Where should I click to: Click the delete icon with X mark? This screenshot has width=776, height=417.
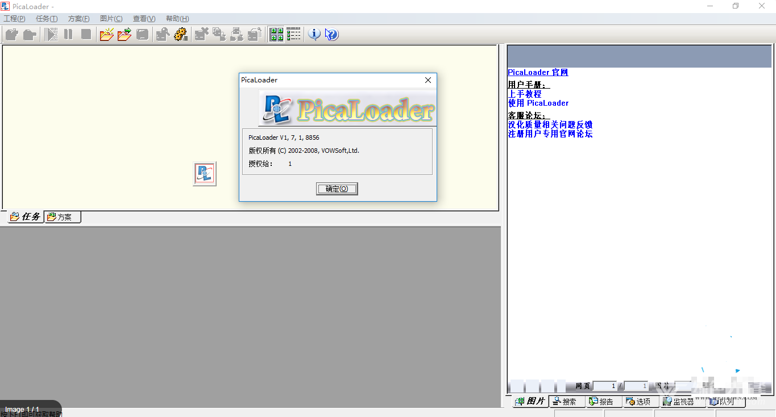click(201, 34)
